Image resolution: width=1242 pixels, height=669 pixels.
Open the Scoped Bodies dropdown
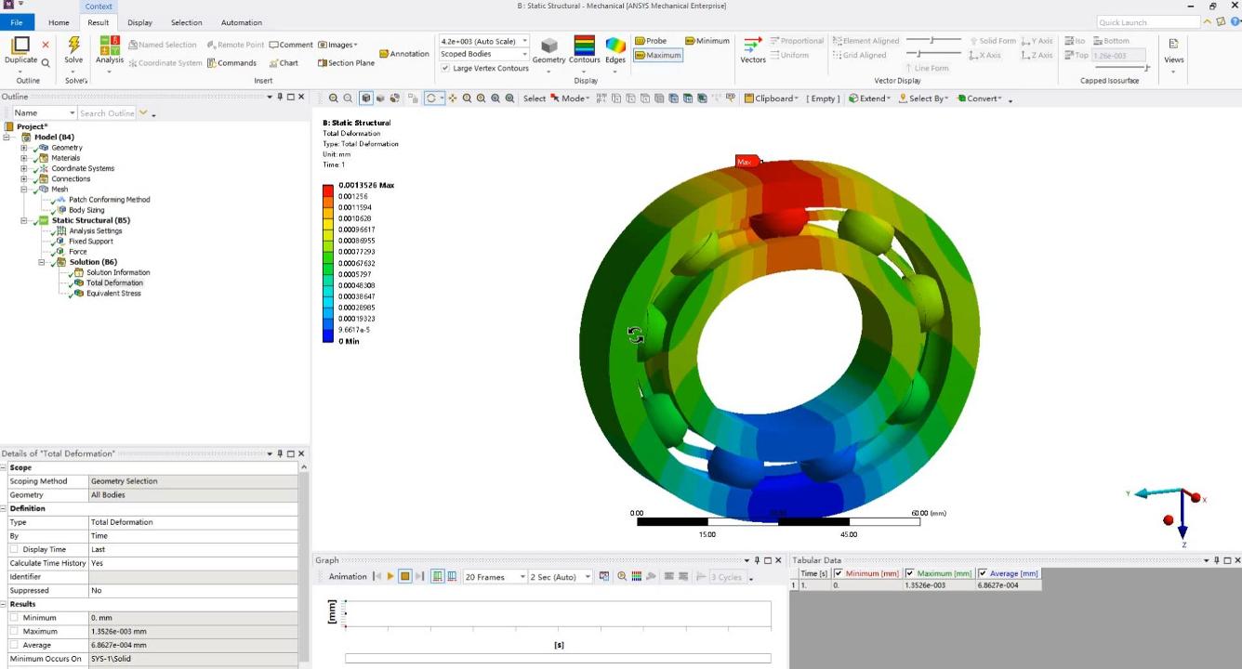coord(524,55)
